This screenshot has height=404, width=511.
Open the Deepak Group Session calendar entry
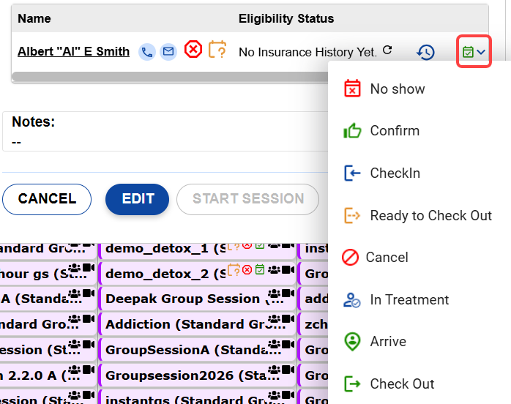pyautogui.click(x=183, y=299)
